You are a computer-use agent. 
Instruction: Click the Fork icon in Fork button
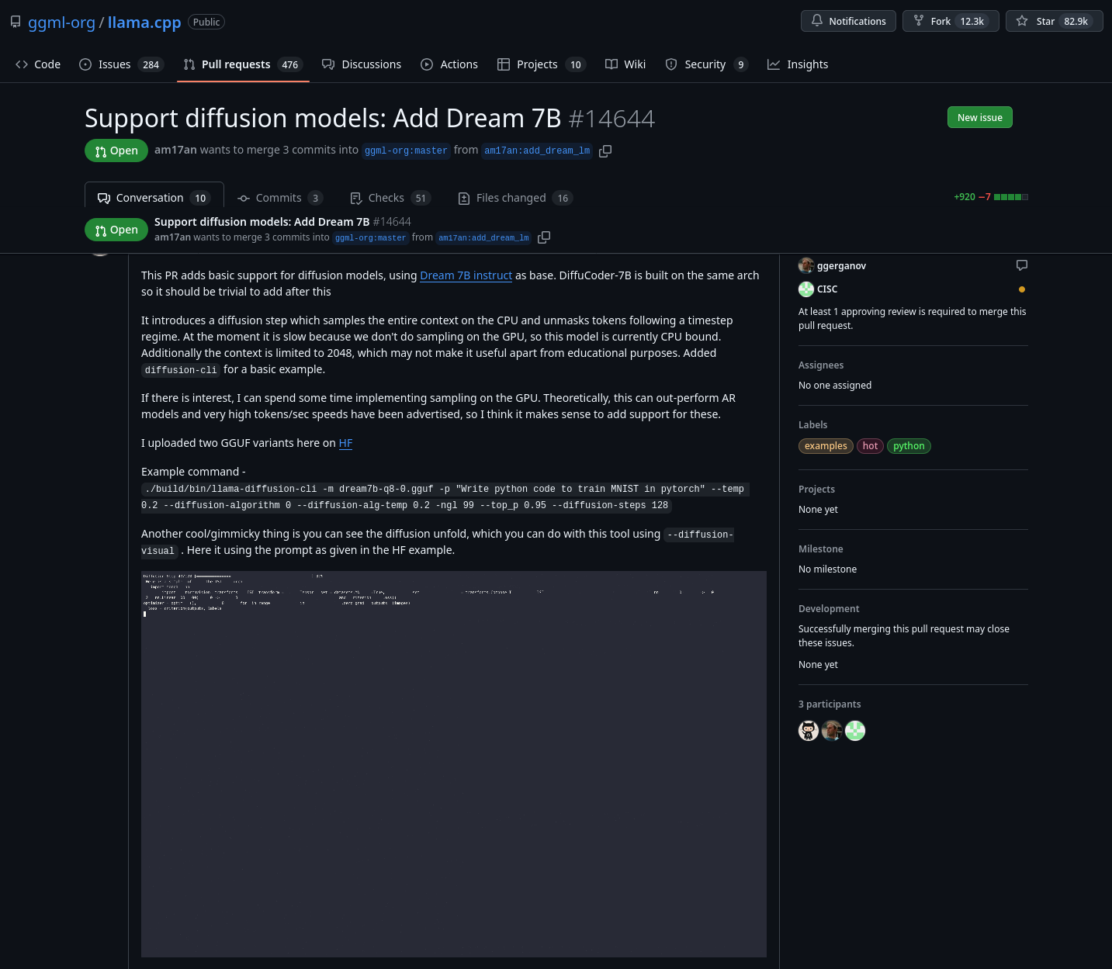pyautogui.click(x=919, y=21)
